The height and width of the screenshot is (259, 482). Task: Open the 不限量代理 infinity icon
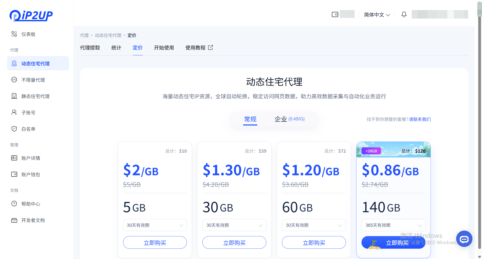pos(14,80)
